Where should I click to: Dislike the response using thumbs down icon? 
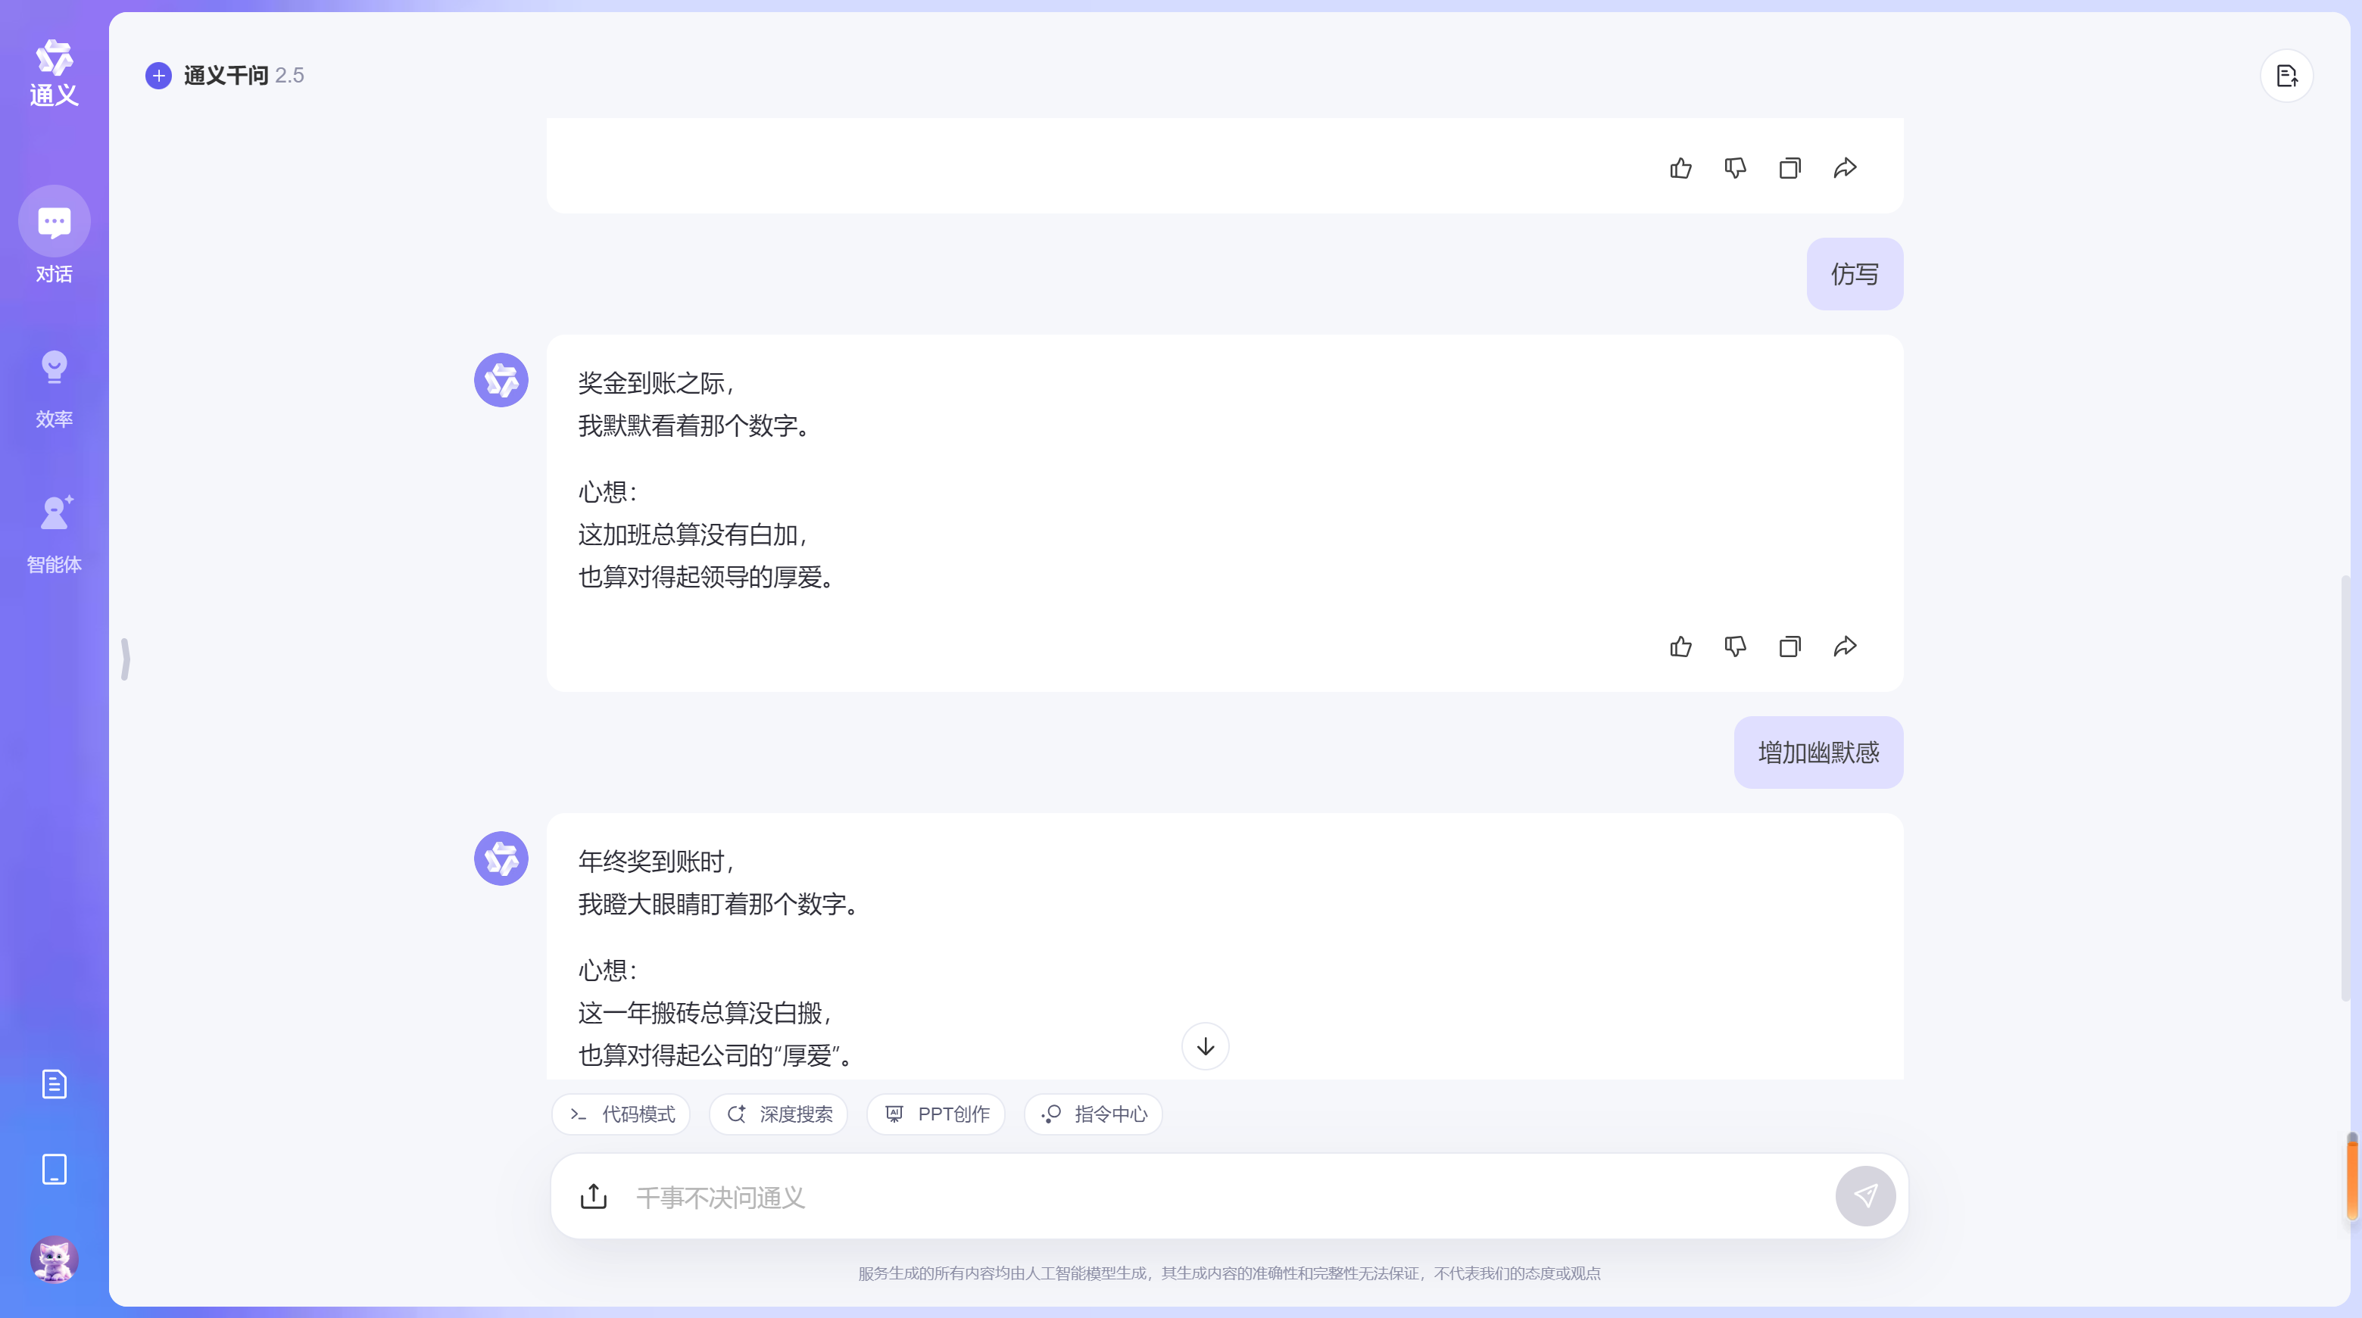coord(1735,647)
